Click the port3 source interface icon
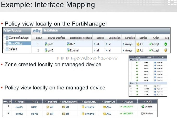 pyautogui.click(x=46, y=44)
